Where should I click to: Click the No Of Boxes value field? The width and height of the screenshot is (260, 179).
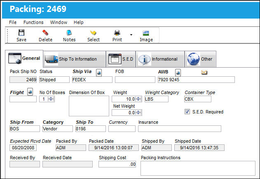point(44,99)
